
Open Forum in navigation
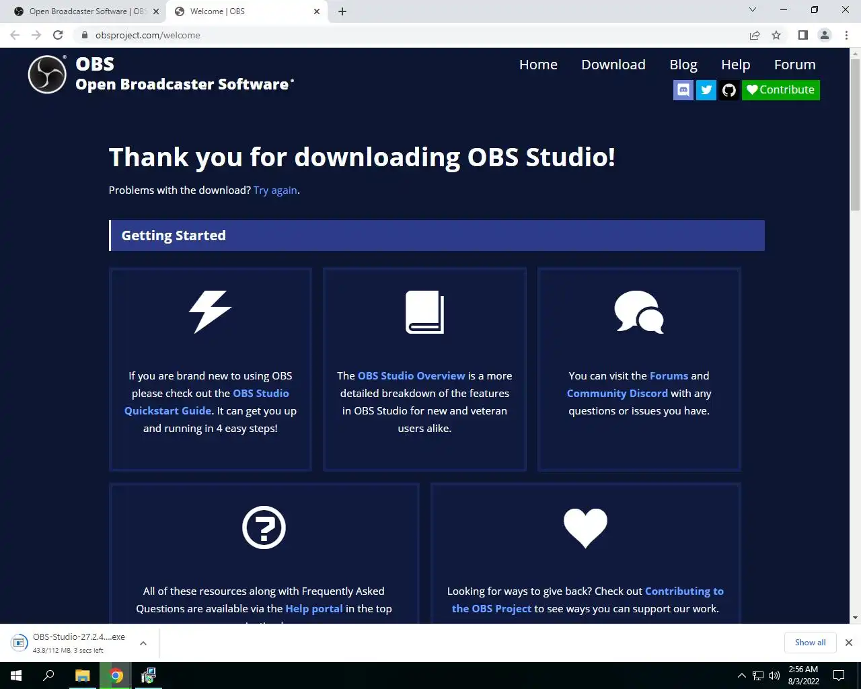point(795,65)
